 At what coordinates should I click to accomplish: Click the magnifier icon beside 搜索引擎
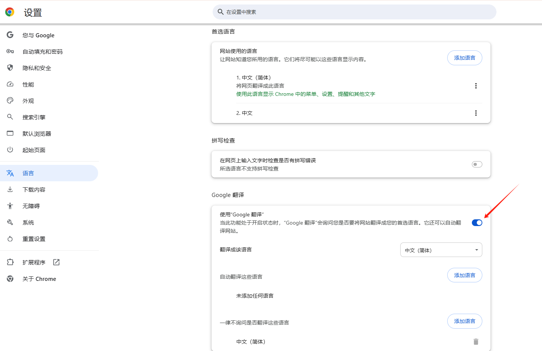[10, 117]
